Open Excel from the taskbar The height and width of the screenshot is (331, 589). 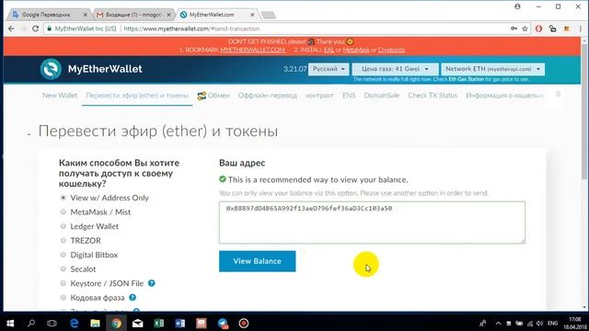pos(159,323)
